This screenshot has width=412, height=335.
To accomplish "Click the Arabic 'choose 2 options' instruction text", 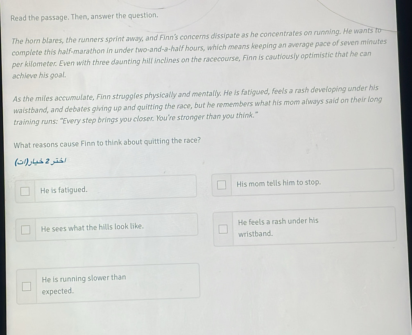I will (x=41, y=161).
